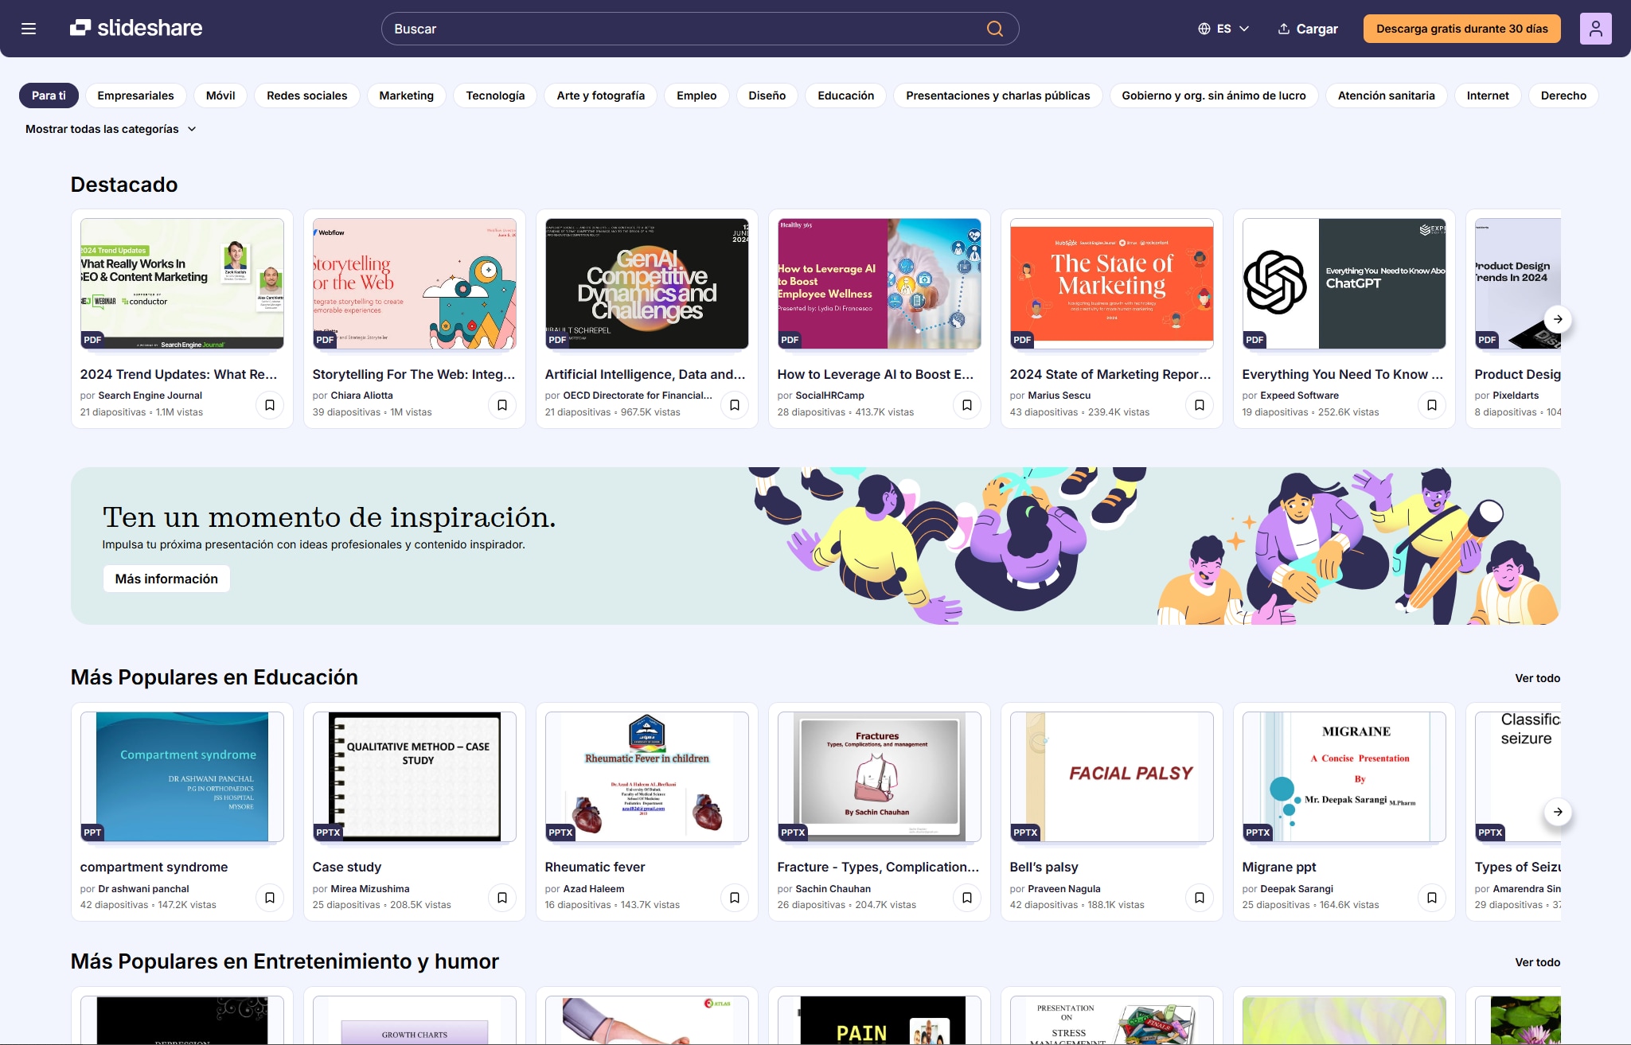Viewport: 1631px width, 1045px height.
Task: Open the PAIN presentation thumbnail
Action: [880, 1020]
